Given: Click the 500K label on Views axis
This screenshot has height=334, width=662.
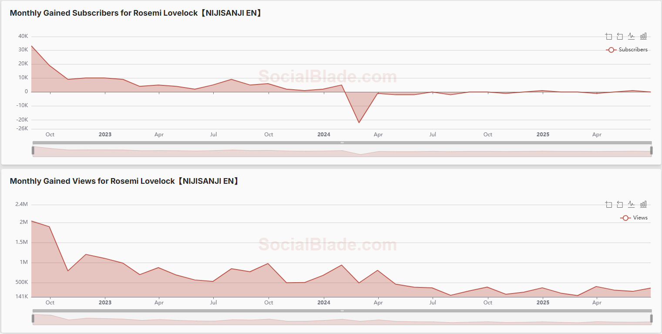Looking at the screenshot, I should [21, 282].
